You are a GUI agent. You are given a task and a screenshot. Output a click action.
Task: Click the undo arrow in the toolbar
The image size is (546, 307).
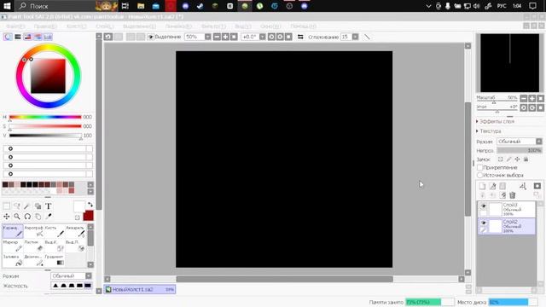click(x=108, y=37)
